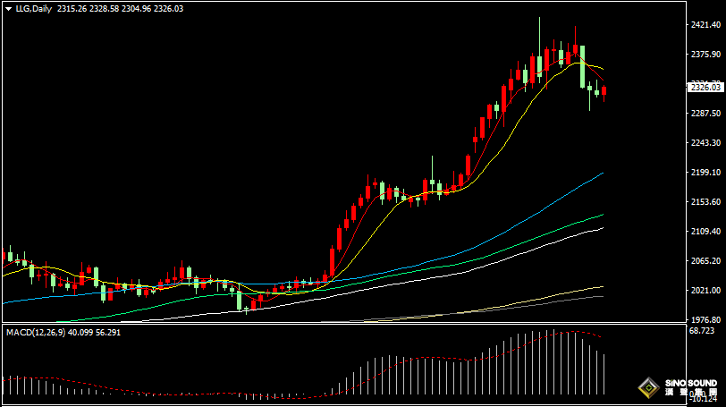
Task: Click the blue moving average line end
Action: [x=602, y=174]
